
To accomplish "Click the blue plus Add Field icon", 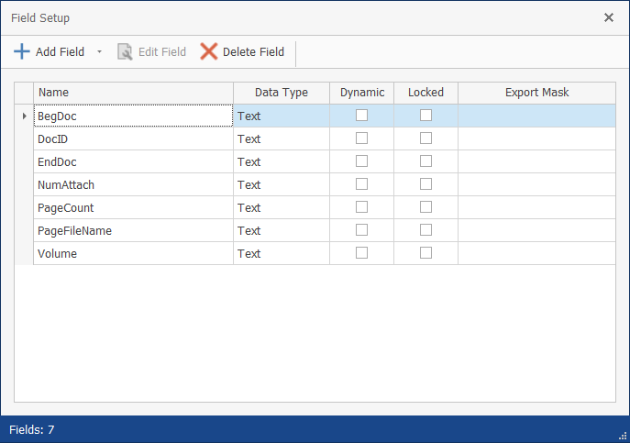I will (22, 52).
